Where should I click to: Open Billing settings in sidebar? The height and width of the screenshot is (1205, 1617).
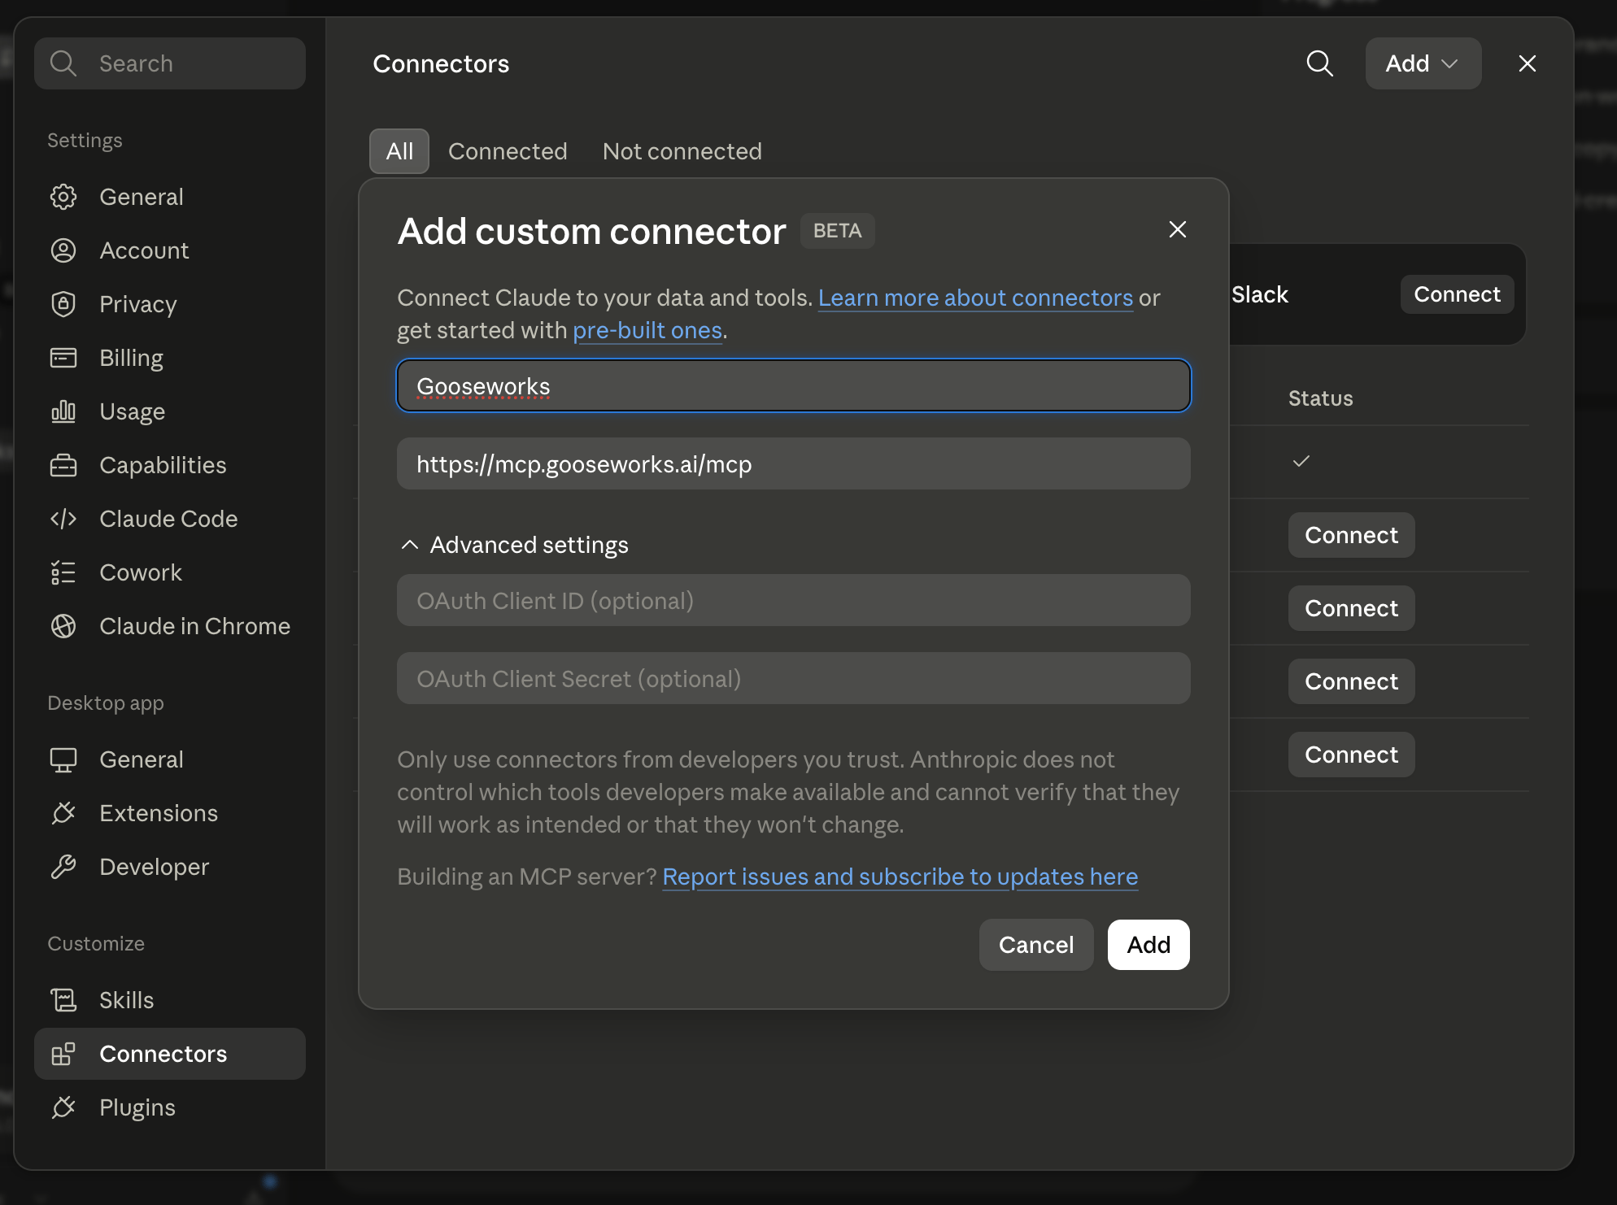pos(169,358)
